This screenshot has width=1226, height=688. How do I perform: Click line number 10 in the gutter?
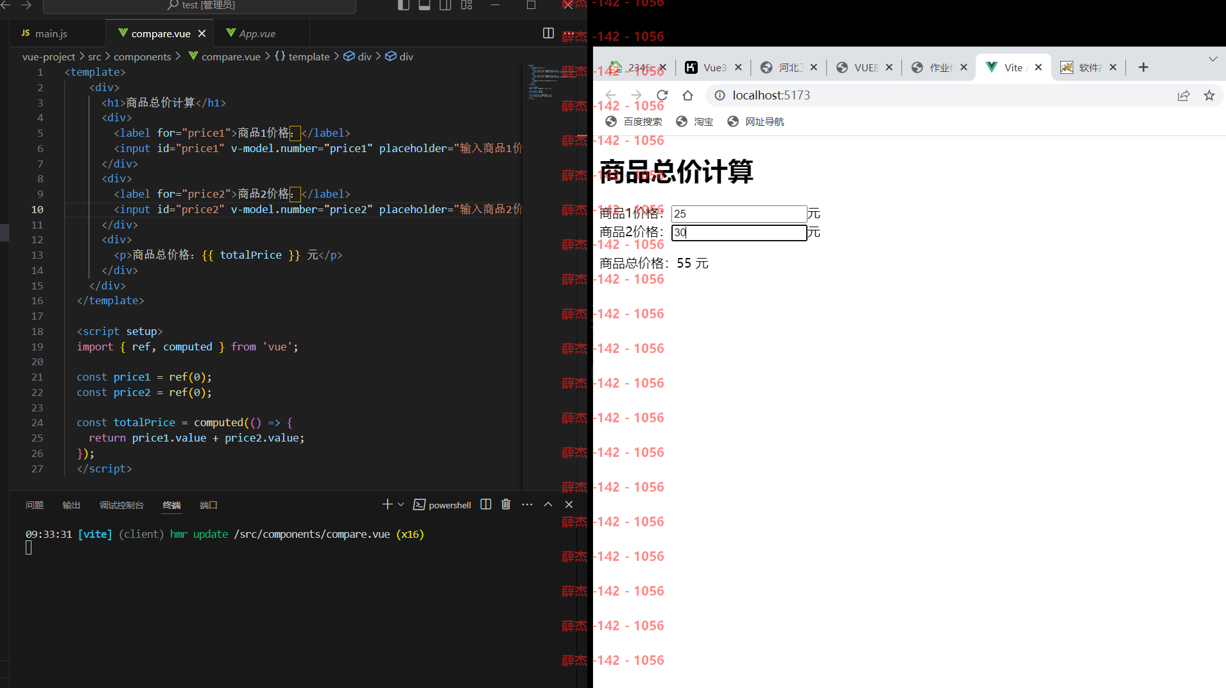tap(37, 209)
